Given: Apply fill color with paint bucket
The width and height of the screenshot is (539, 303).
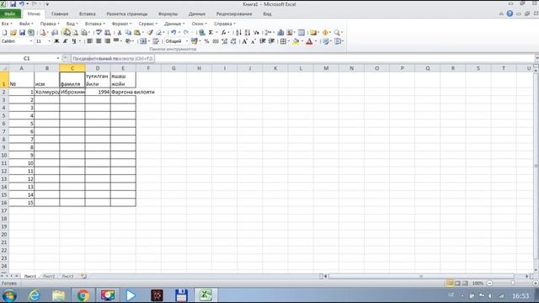Looking at the screenshot, I should (x=296, y=41).
